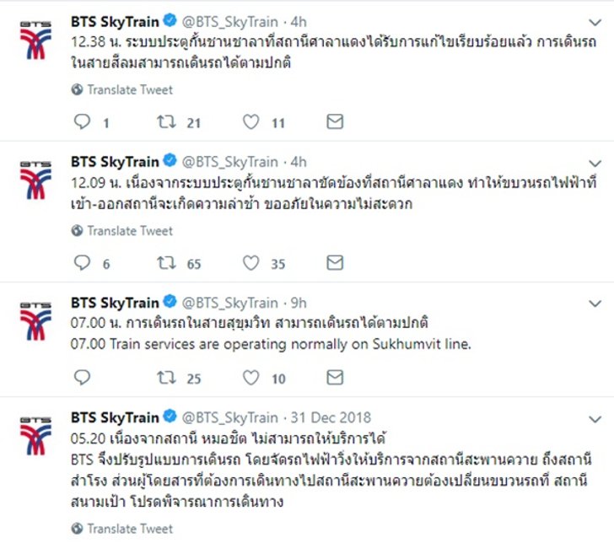The image size is (614, 543).
Task: Send the 12.38 tweet via direct message
Action: tap(335, 122)
